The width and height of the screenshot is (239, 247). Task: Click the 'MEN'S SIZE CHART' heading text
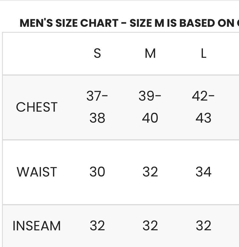(x=69, y=23)
